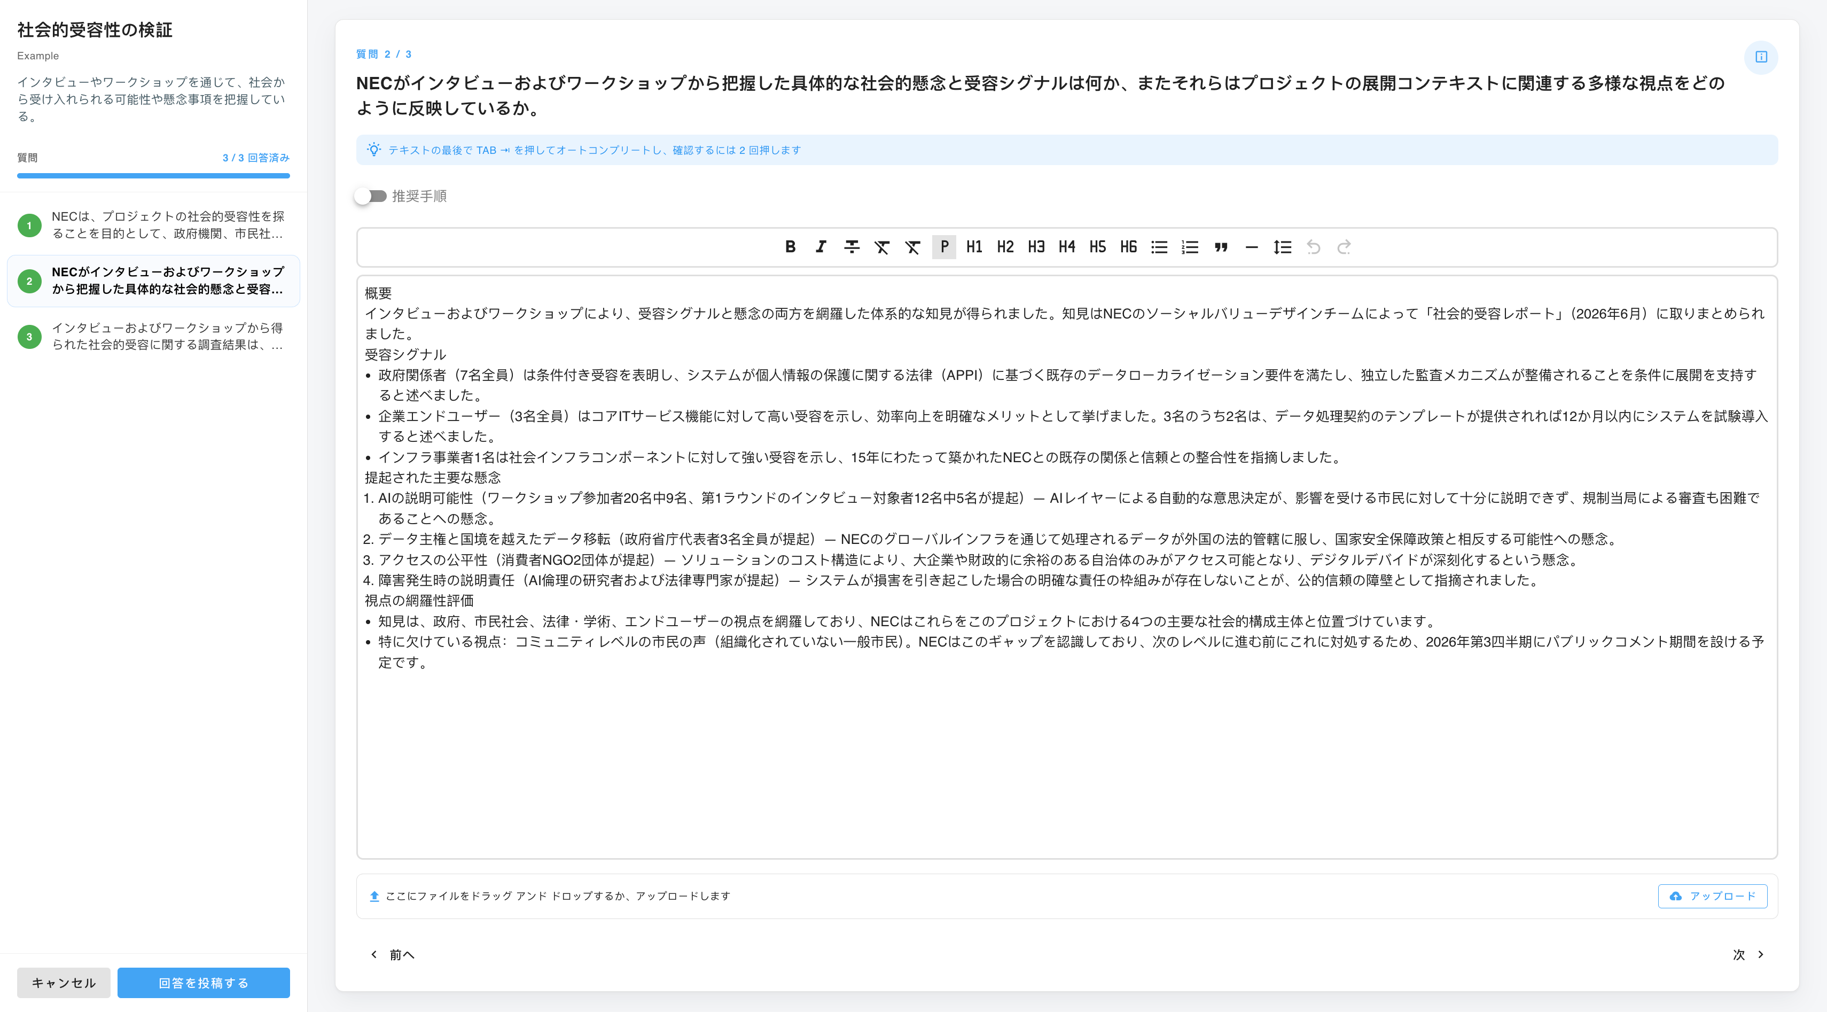Viewport: 1827px width, 1012px height.
Task: Submit answers with 回答を投稿する button
Action: coord(204,983)
